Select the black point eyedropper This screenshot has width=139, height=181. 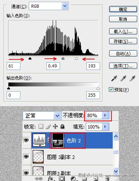[114, 78]
